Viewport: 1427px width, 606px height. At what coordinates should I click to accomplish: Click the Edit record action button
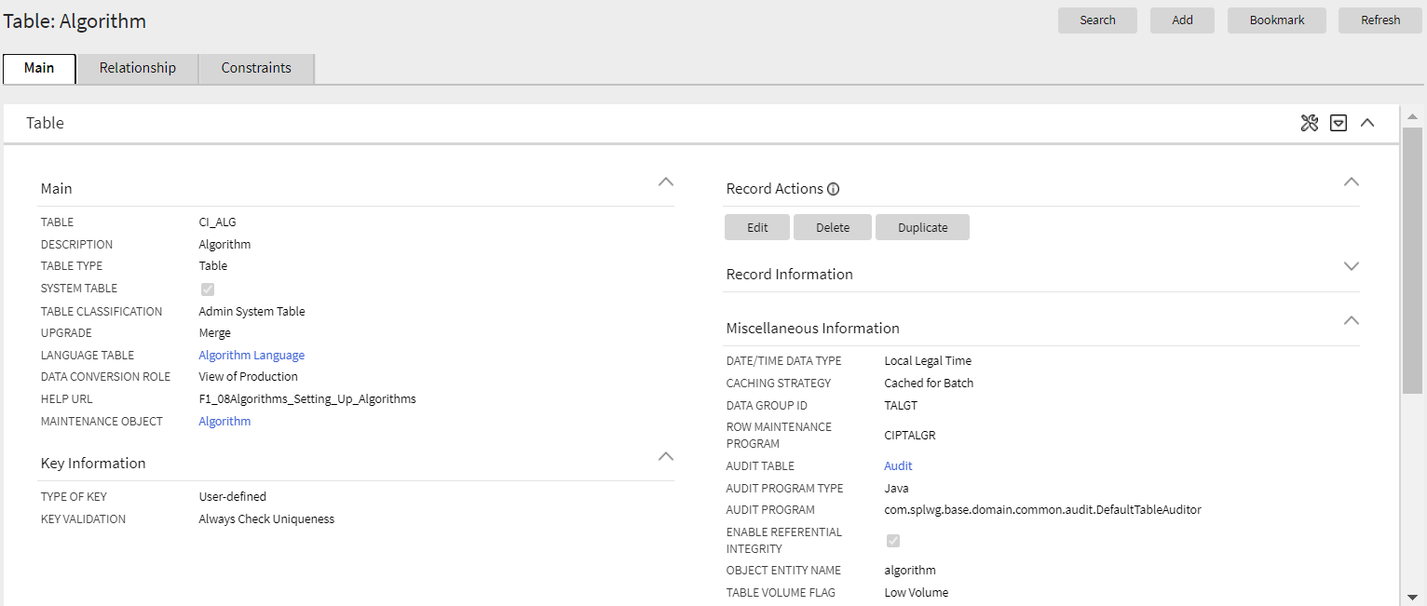click(756, 226)
